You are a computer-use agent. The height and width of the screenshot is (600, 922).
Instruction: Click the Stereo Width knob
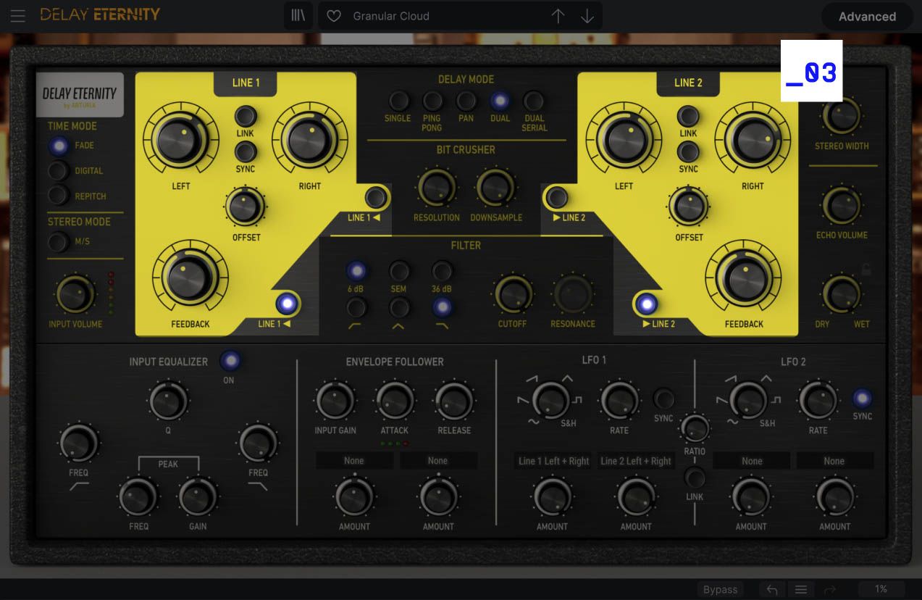842,116
